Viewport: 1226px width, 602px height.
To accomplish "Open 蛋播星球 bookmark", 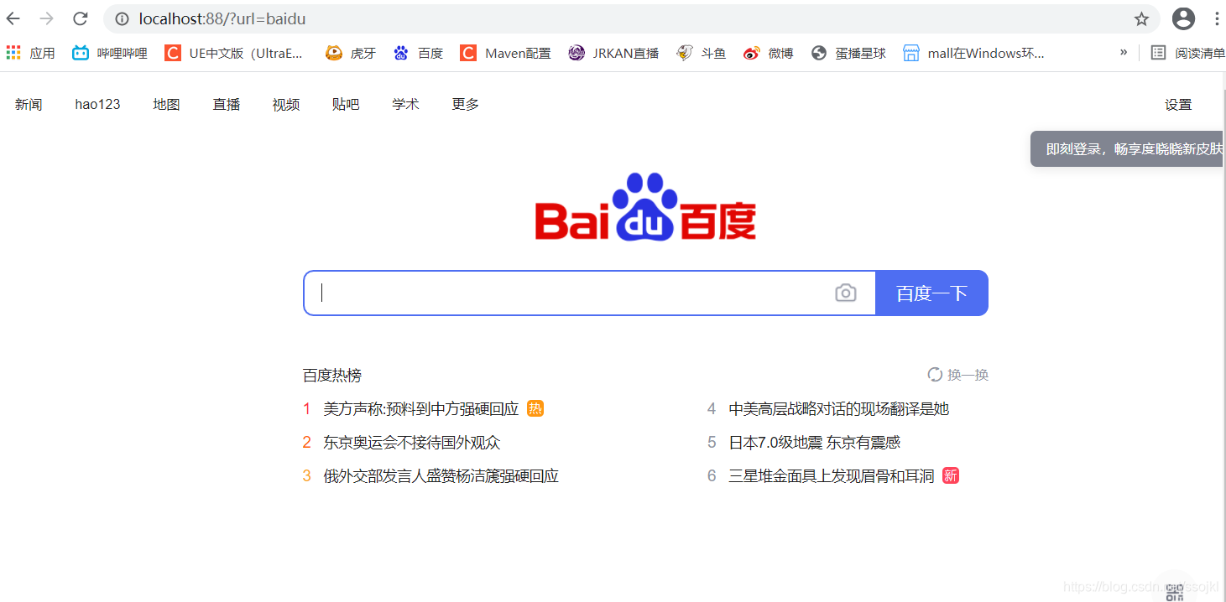I will click(x=848, y=53).
